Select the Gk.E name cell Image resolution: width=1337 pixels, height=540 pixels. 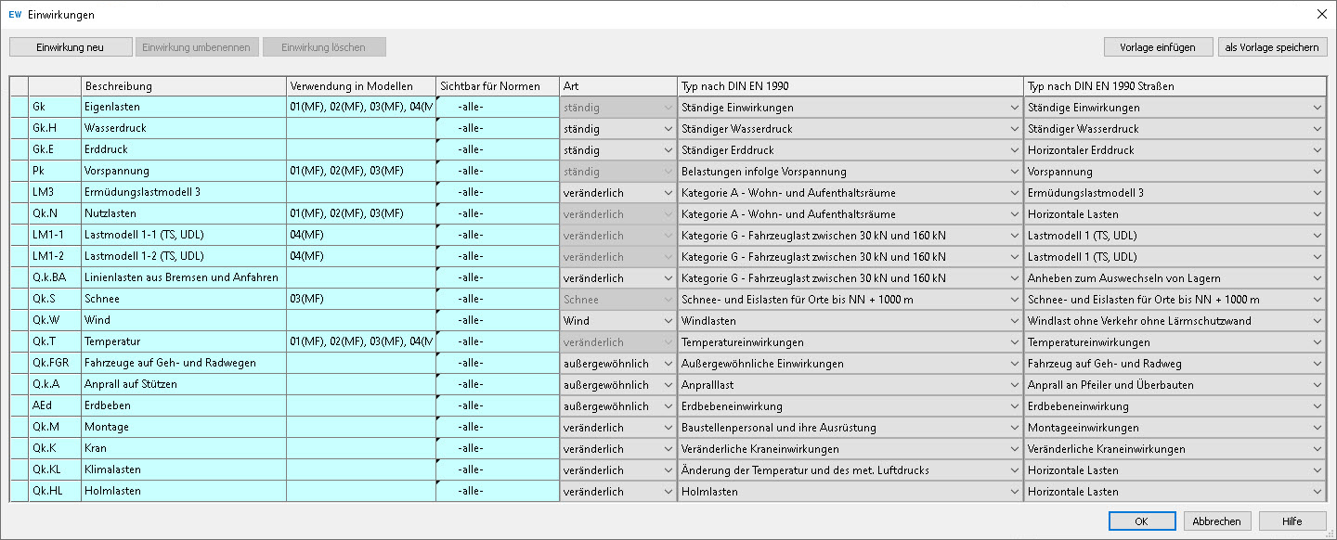[x=55, y=150]
